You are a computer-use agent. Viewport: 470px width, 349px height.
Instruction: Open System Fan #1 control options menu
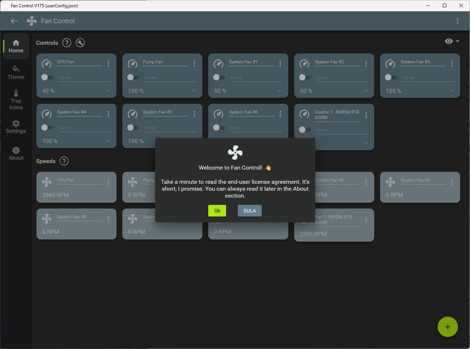click(x=280, y=64)
